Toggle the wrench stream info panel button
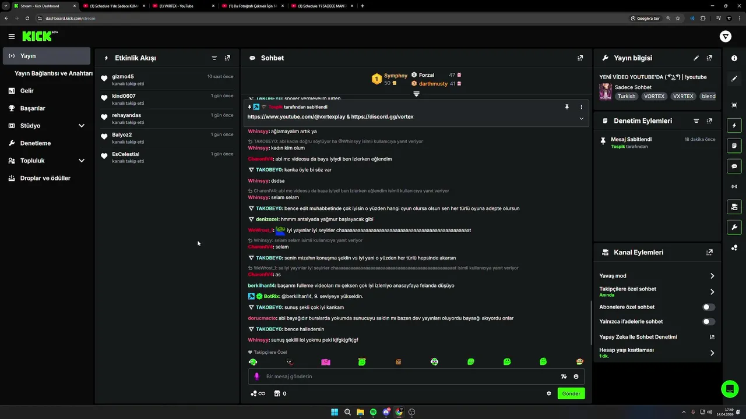The height and width of the screenshot is (419, 746). (734, 227)
